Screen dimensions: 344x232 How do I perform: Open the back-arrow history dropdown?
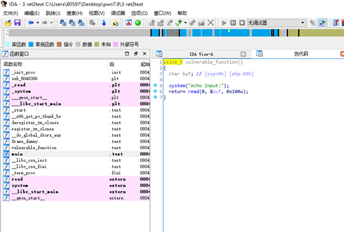pos(38,22)
